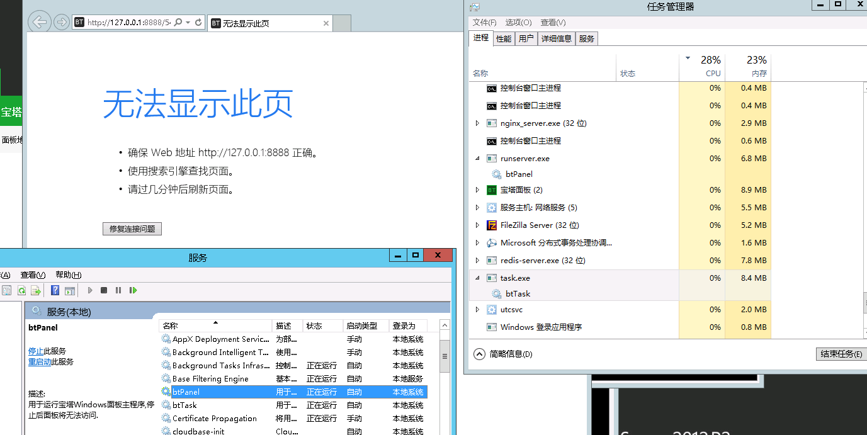Image resolution: width=867 pixels, height=435 pixels.
Task: Expand the FileZilla Server process group
Action: [477, 225]
